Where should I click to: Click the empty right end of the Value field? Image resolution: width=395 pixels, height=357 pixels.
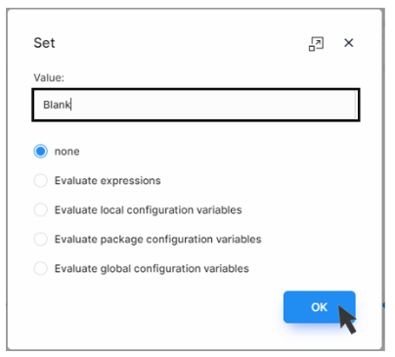click(293, 105)
